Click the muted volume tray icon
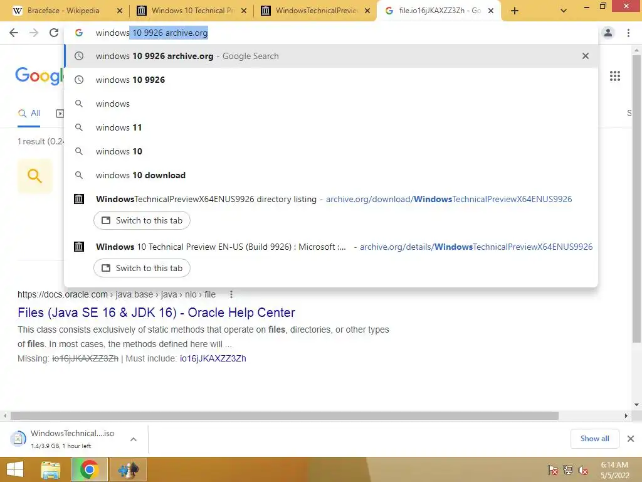The image size is (642, 482). [x=583, y=469]
